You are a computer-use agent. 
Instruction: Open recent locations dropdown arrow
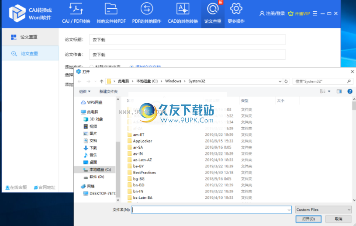[95, 81]
